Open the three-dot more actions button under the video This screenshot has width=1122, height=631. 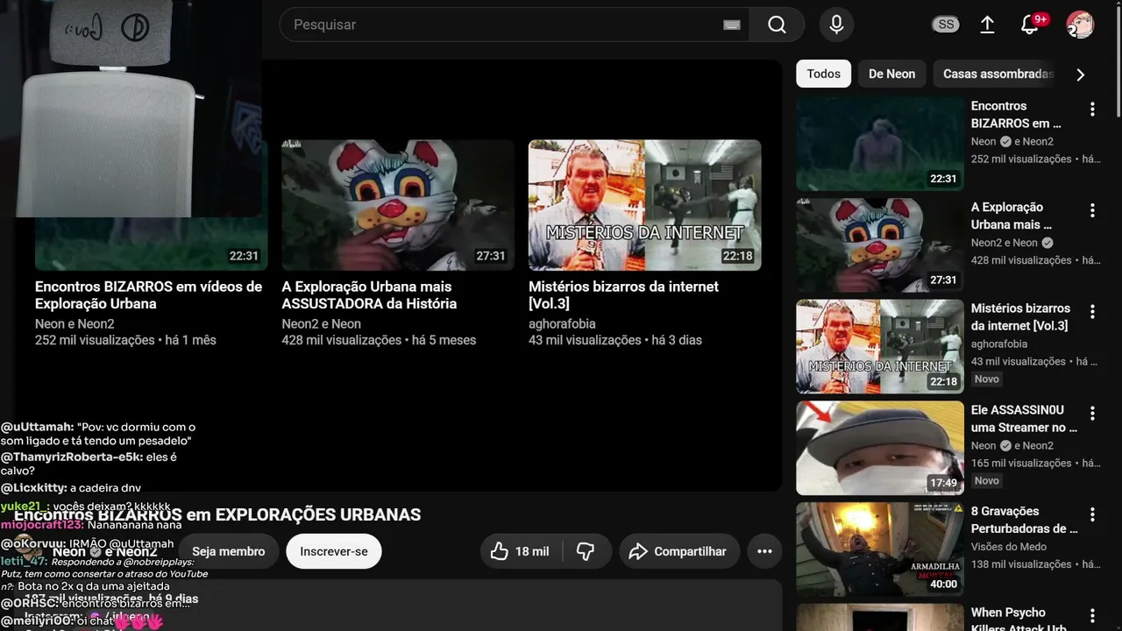[x=764, y=551]
